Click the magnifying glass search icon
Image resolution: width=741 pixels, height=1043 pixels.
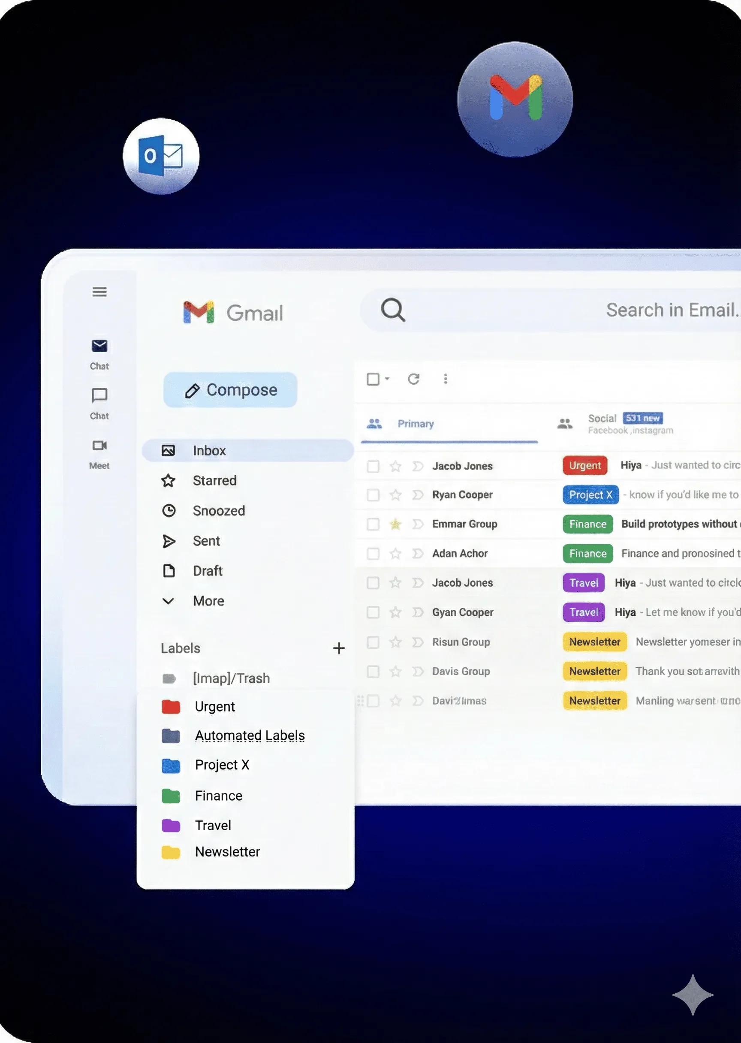click(393, 310)
